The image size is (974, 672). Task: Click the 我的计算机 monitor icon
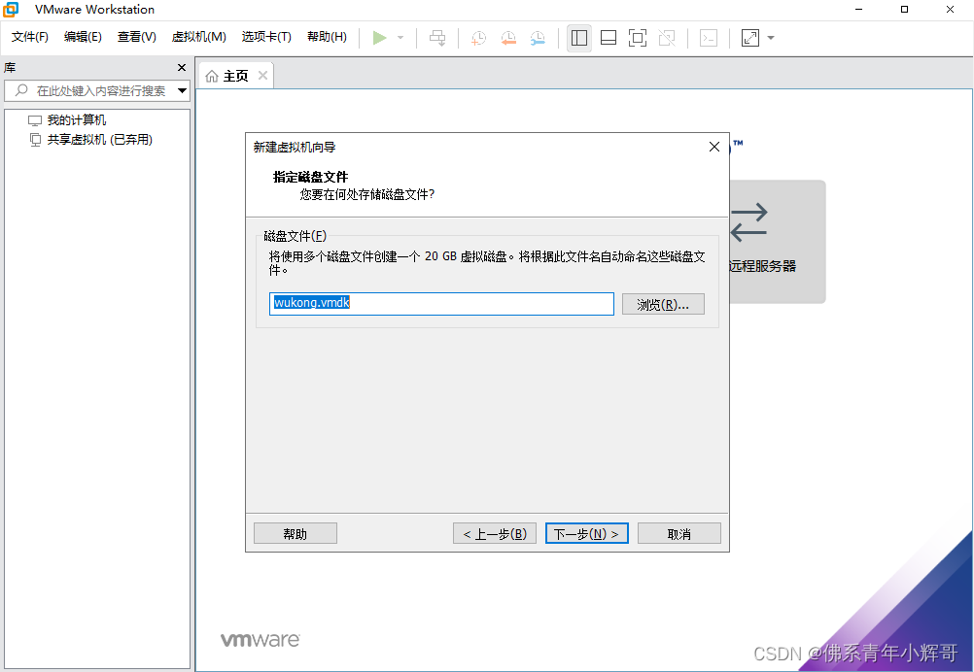(x=35, y=120)
